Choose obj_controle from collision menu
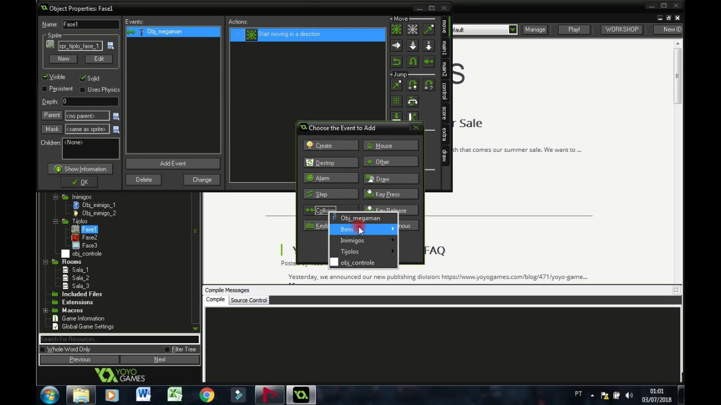The height and width of the screenshot is (405, 721). click(x=363, y=263)
